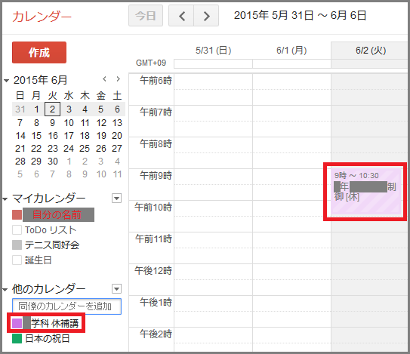Toggle テニス同好会 calendar visibility

(x=17, y=245)
